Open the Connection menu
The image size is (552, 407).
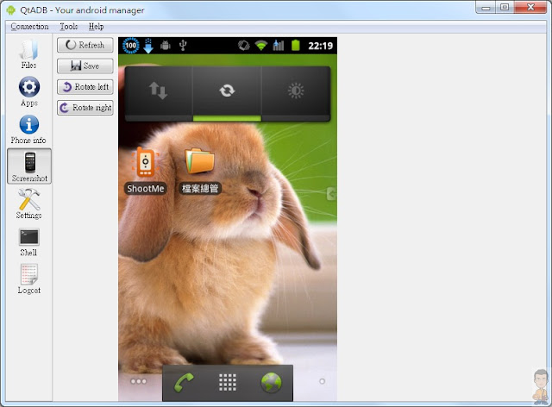29,27
